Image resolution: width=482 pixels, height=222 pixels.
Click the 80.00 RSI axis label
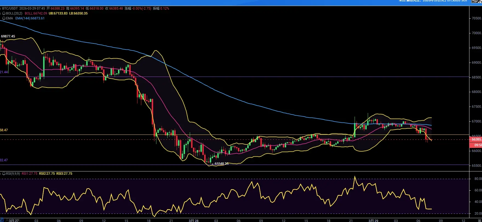(x=478, y=179)
